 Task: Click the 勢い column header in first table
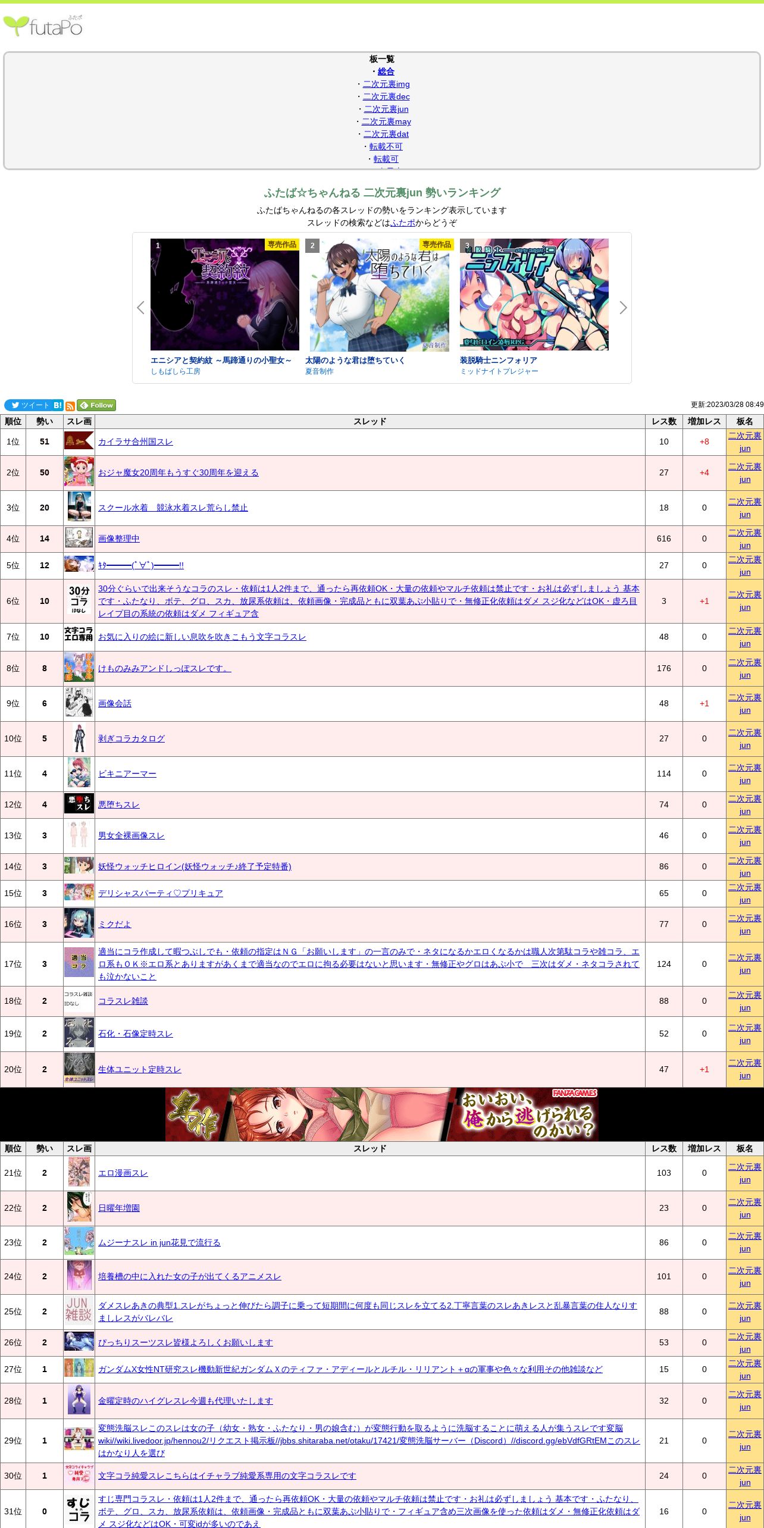[45, 421]
